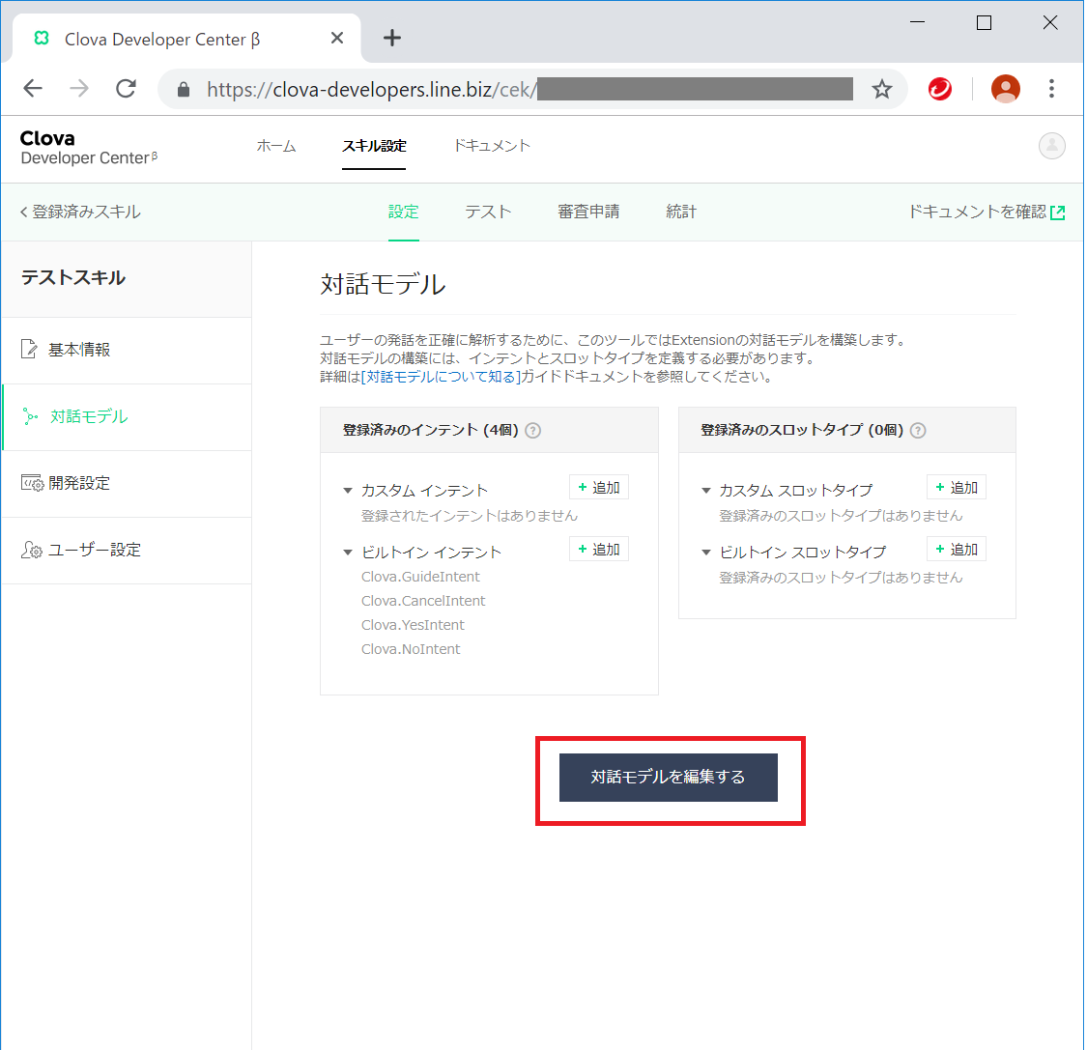The width and height of the screenshot is (1087, 1050).
Task: Open the 審査申請 tab
Action: click(x=588, y=212)
